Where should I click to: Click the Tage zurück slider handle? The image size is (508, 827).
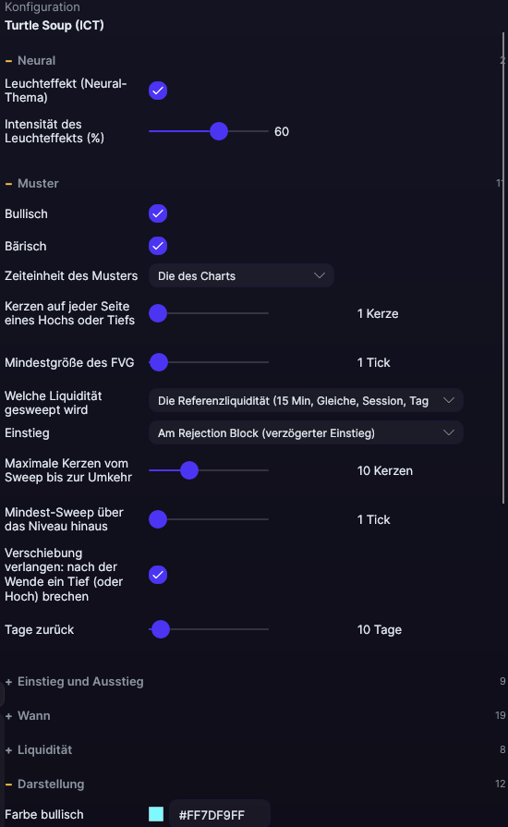(x=161, y=629)
